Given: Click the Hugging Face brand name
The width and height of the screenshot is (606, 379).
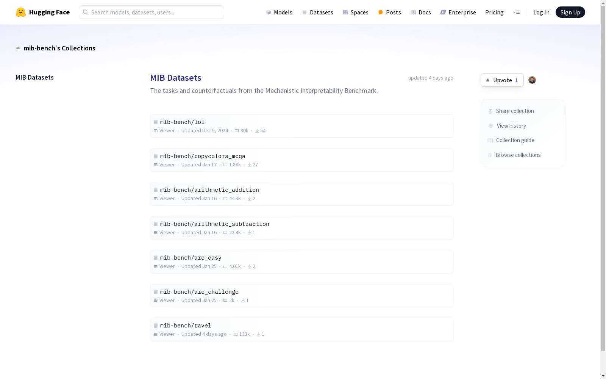Looking at the screenshot, I should (49, 12).
